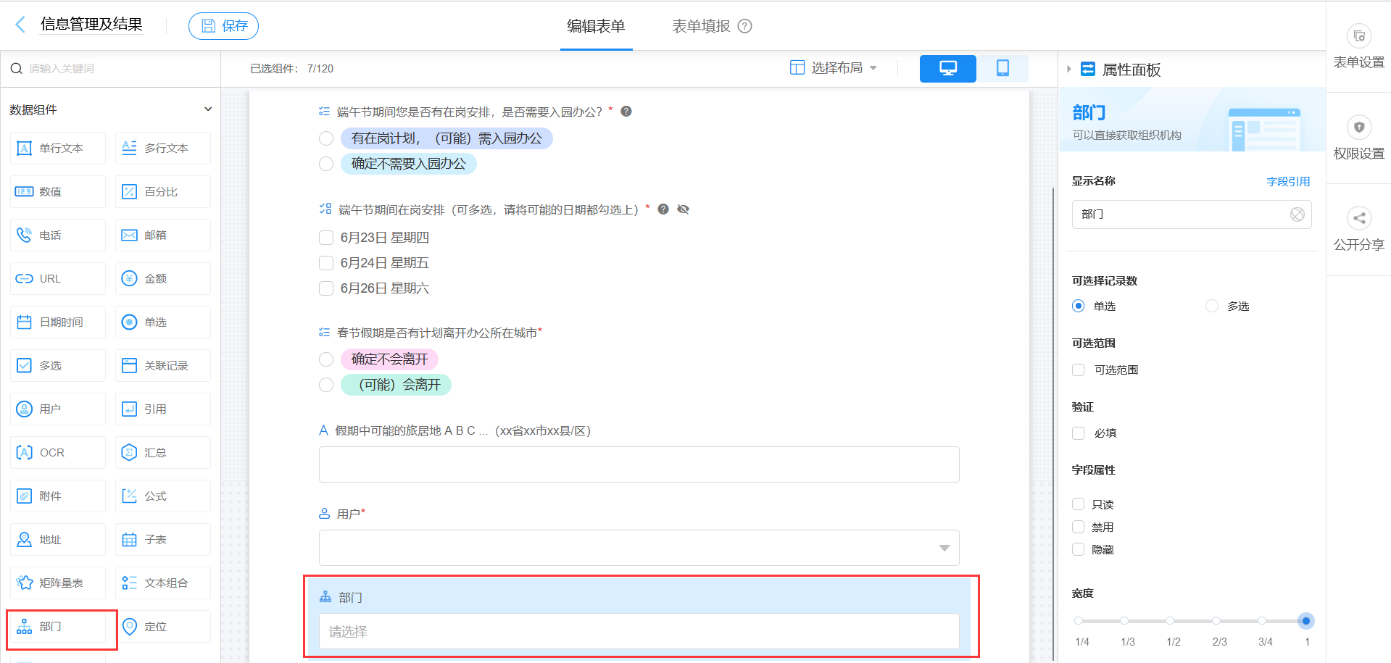The height and width of the screenshot is (663, 1391).
Task: Select the 单行文本 component
Action: point(57,148)
